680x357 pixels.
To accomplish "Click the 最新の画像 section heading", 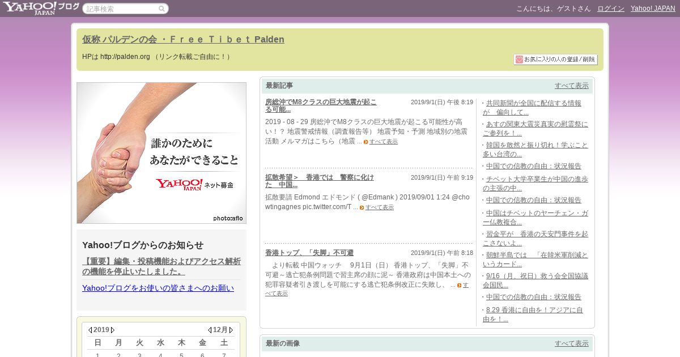I will tap(283, 343).
